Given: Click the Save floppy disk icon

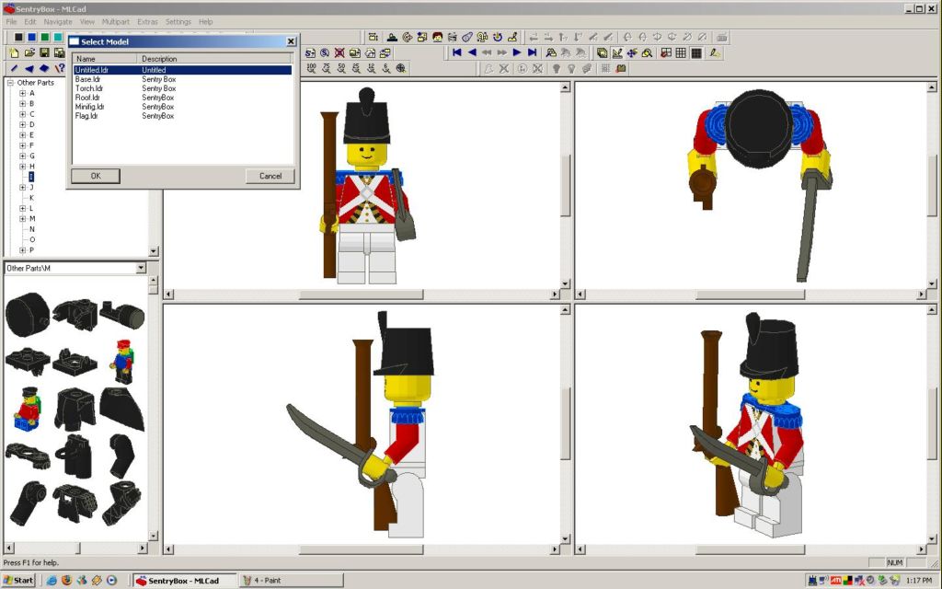Looking at the screenshot, I should tap(44, 52).
